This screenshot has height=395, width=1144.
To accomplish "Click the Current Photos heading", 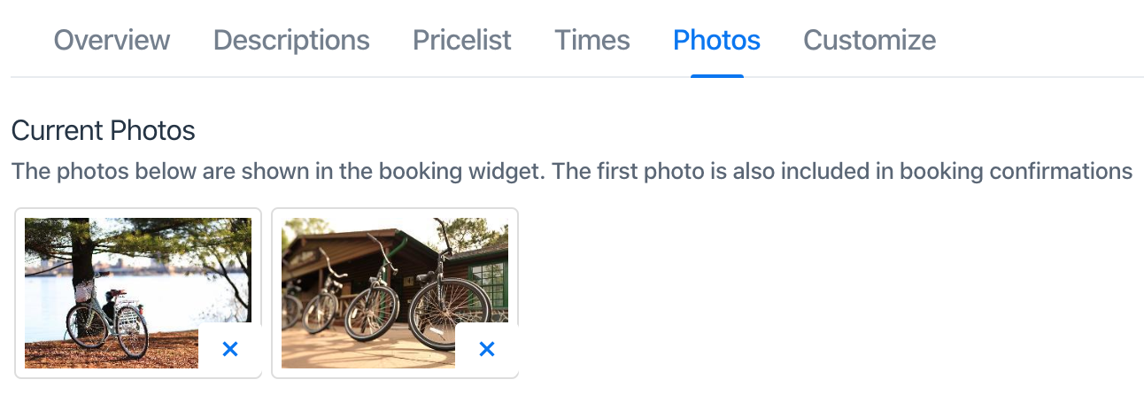I will pyautogui.click(x=103, y=131).
